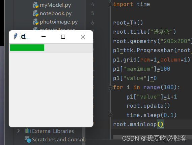This screenshot has height=145, width=192.
Task: Maximize the Tk progress bar window
Action: [x=63, y=37]
